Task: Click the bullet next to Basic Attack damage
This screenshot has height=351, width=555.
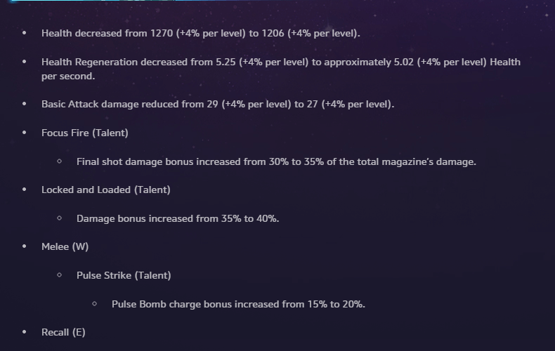Action: pos(25,105)
